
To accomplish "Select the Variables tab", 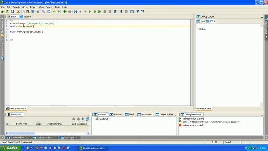I will pyautogui.click(x=100, y=115).
